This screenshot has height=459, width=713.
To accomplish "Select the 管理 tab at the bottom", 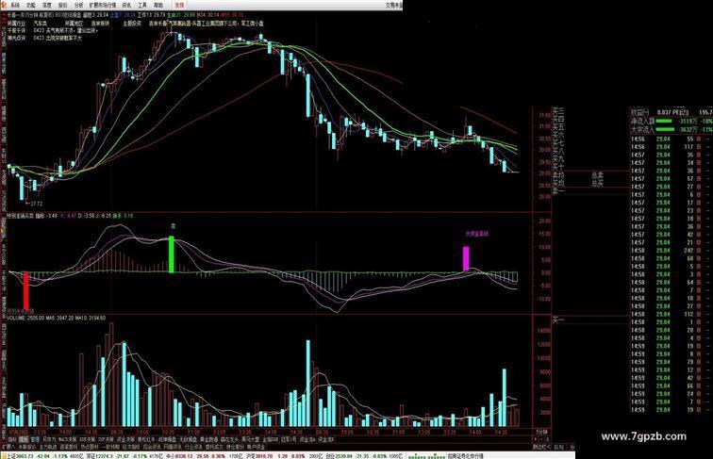I will click(x=35, y=440).
